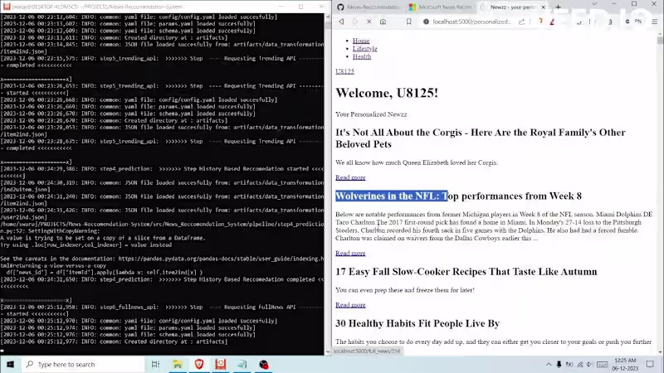Open the Lifestyle navigation link
This screenshot has width=664, height=373.
pyautogui.click(x=364, y=49)
